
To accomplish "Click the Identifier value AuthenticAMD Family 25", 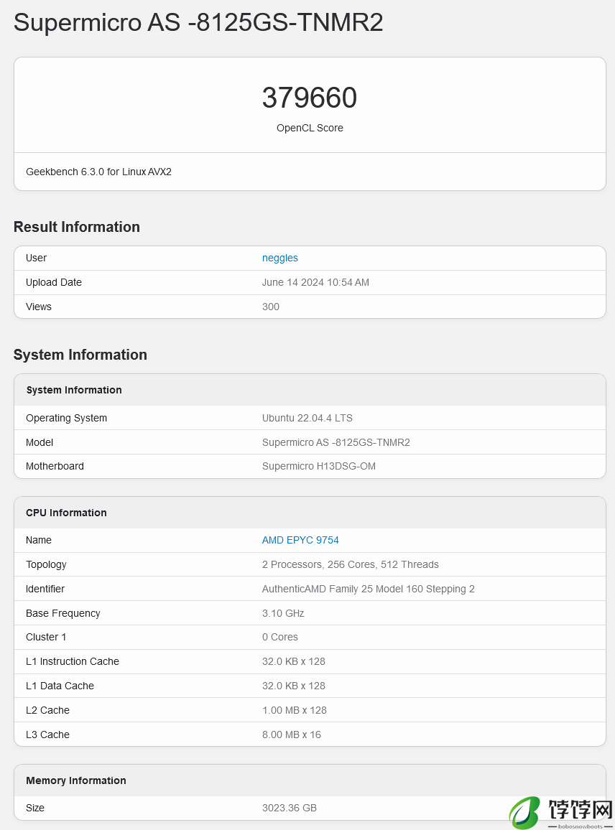I will (x=368, y=589).
